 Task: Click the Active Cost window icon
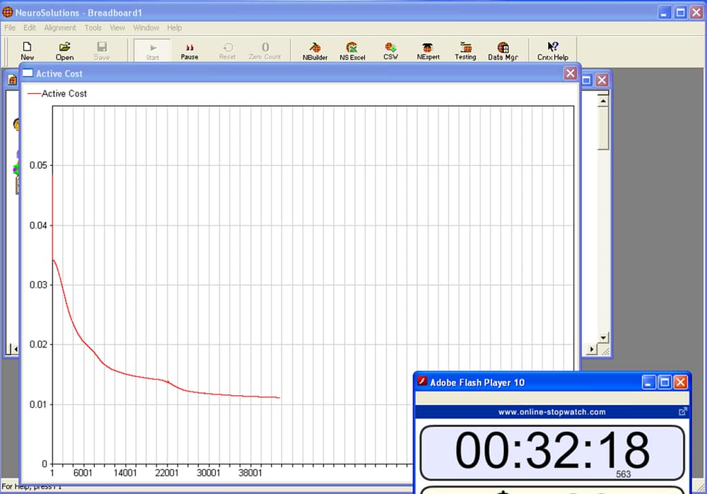click(x=28, y=73)
